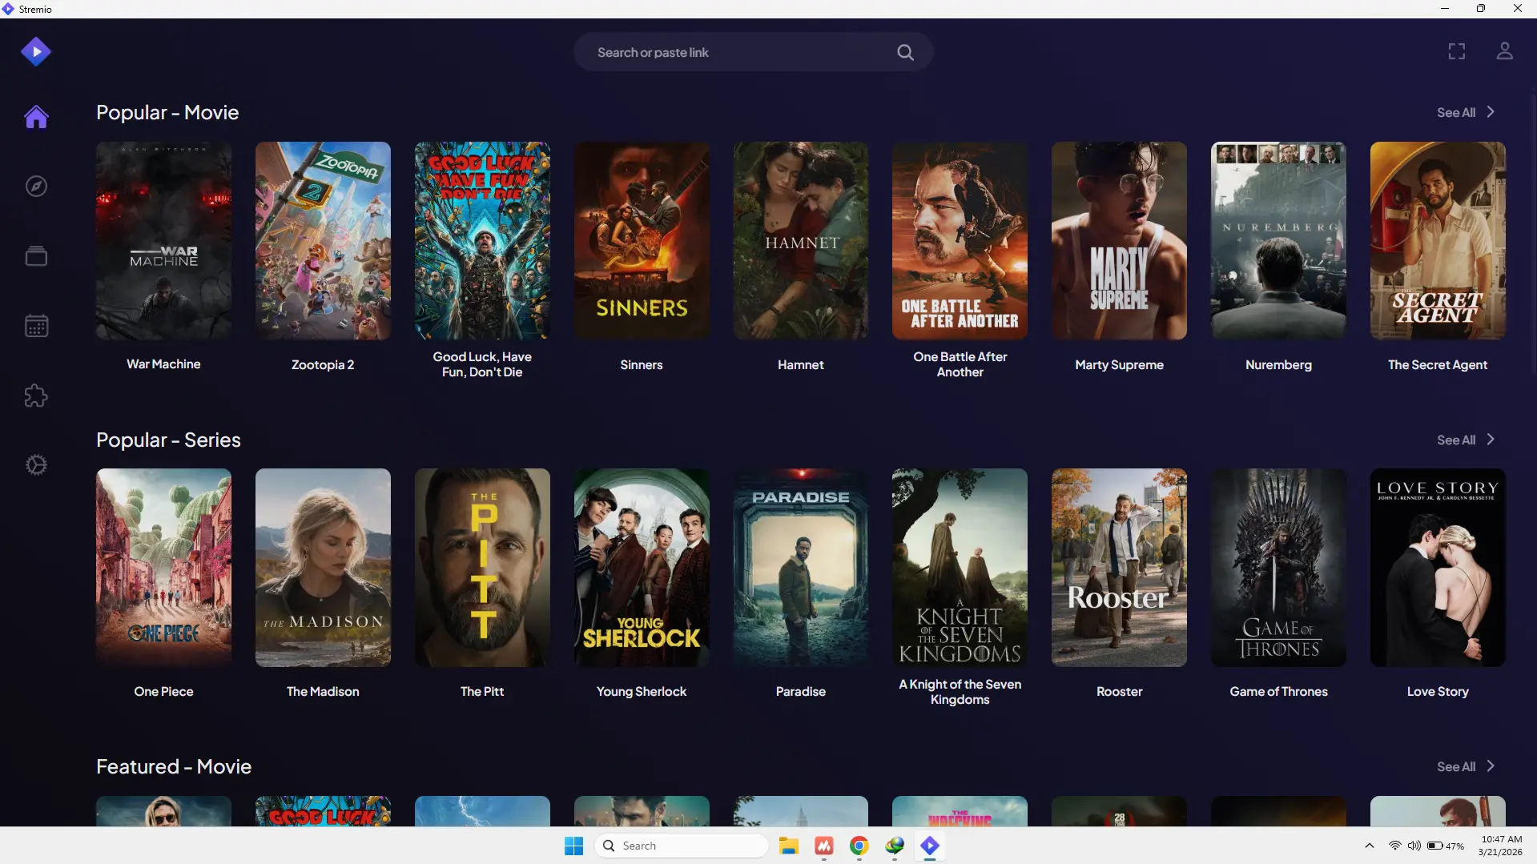Open the Love Story series poster
Image resolution: width=1537 pixels, height=864 pixels.
[1438, 568]
